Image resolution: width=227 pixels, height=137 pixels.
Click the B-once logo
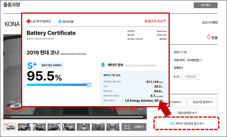[66, 22]
